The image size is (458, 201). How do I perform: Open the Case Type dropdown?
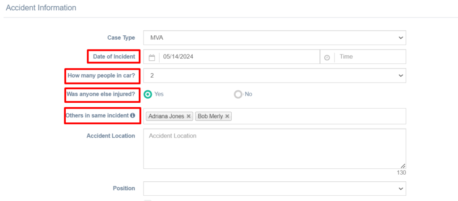pos(275,38)
